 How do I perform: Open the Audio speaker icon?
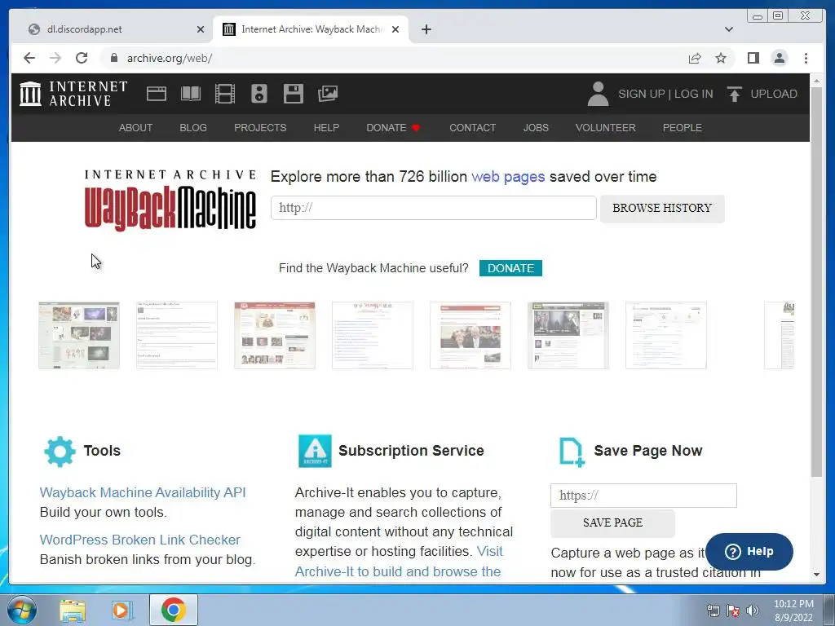pyautogui.click(x=258, y=94)
